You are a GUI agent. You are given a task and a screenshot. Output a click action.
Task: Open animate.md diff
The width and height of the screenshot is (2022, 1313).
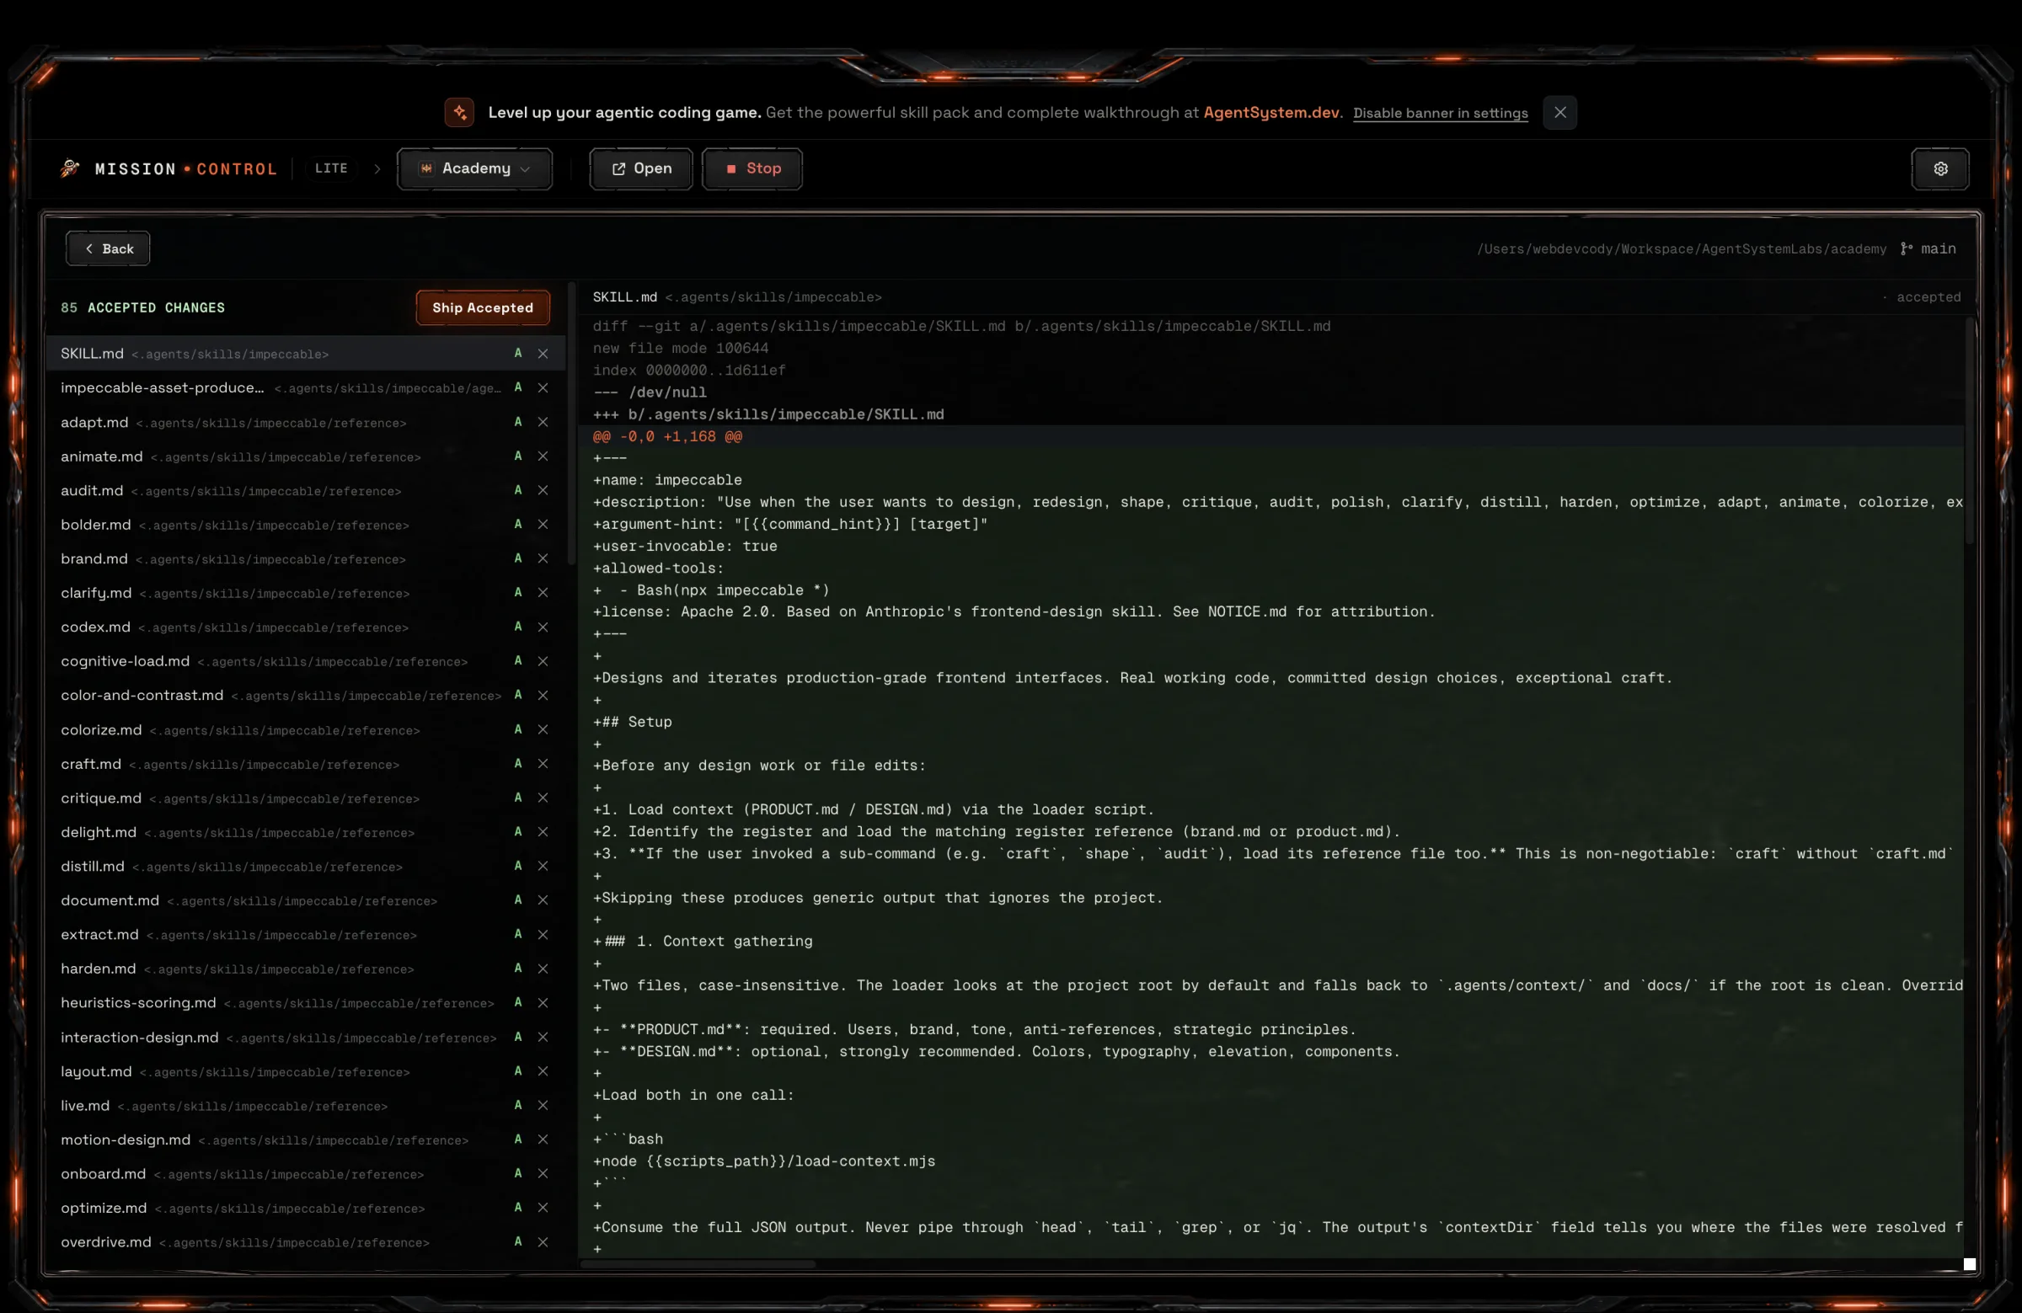[x=306, y=456]
